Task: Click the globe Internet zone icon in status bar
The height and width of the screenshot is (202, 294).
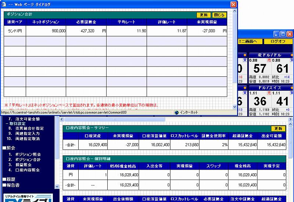Action: click(176, 112)
